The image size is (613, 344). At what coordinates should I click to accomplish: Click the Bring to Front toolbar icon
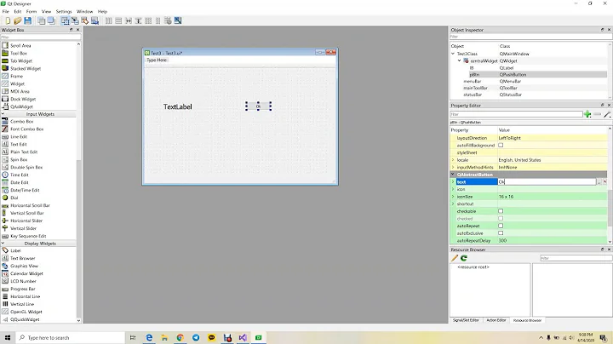click(51, 20)
